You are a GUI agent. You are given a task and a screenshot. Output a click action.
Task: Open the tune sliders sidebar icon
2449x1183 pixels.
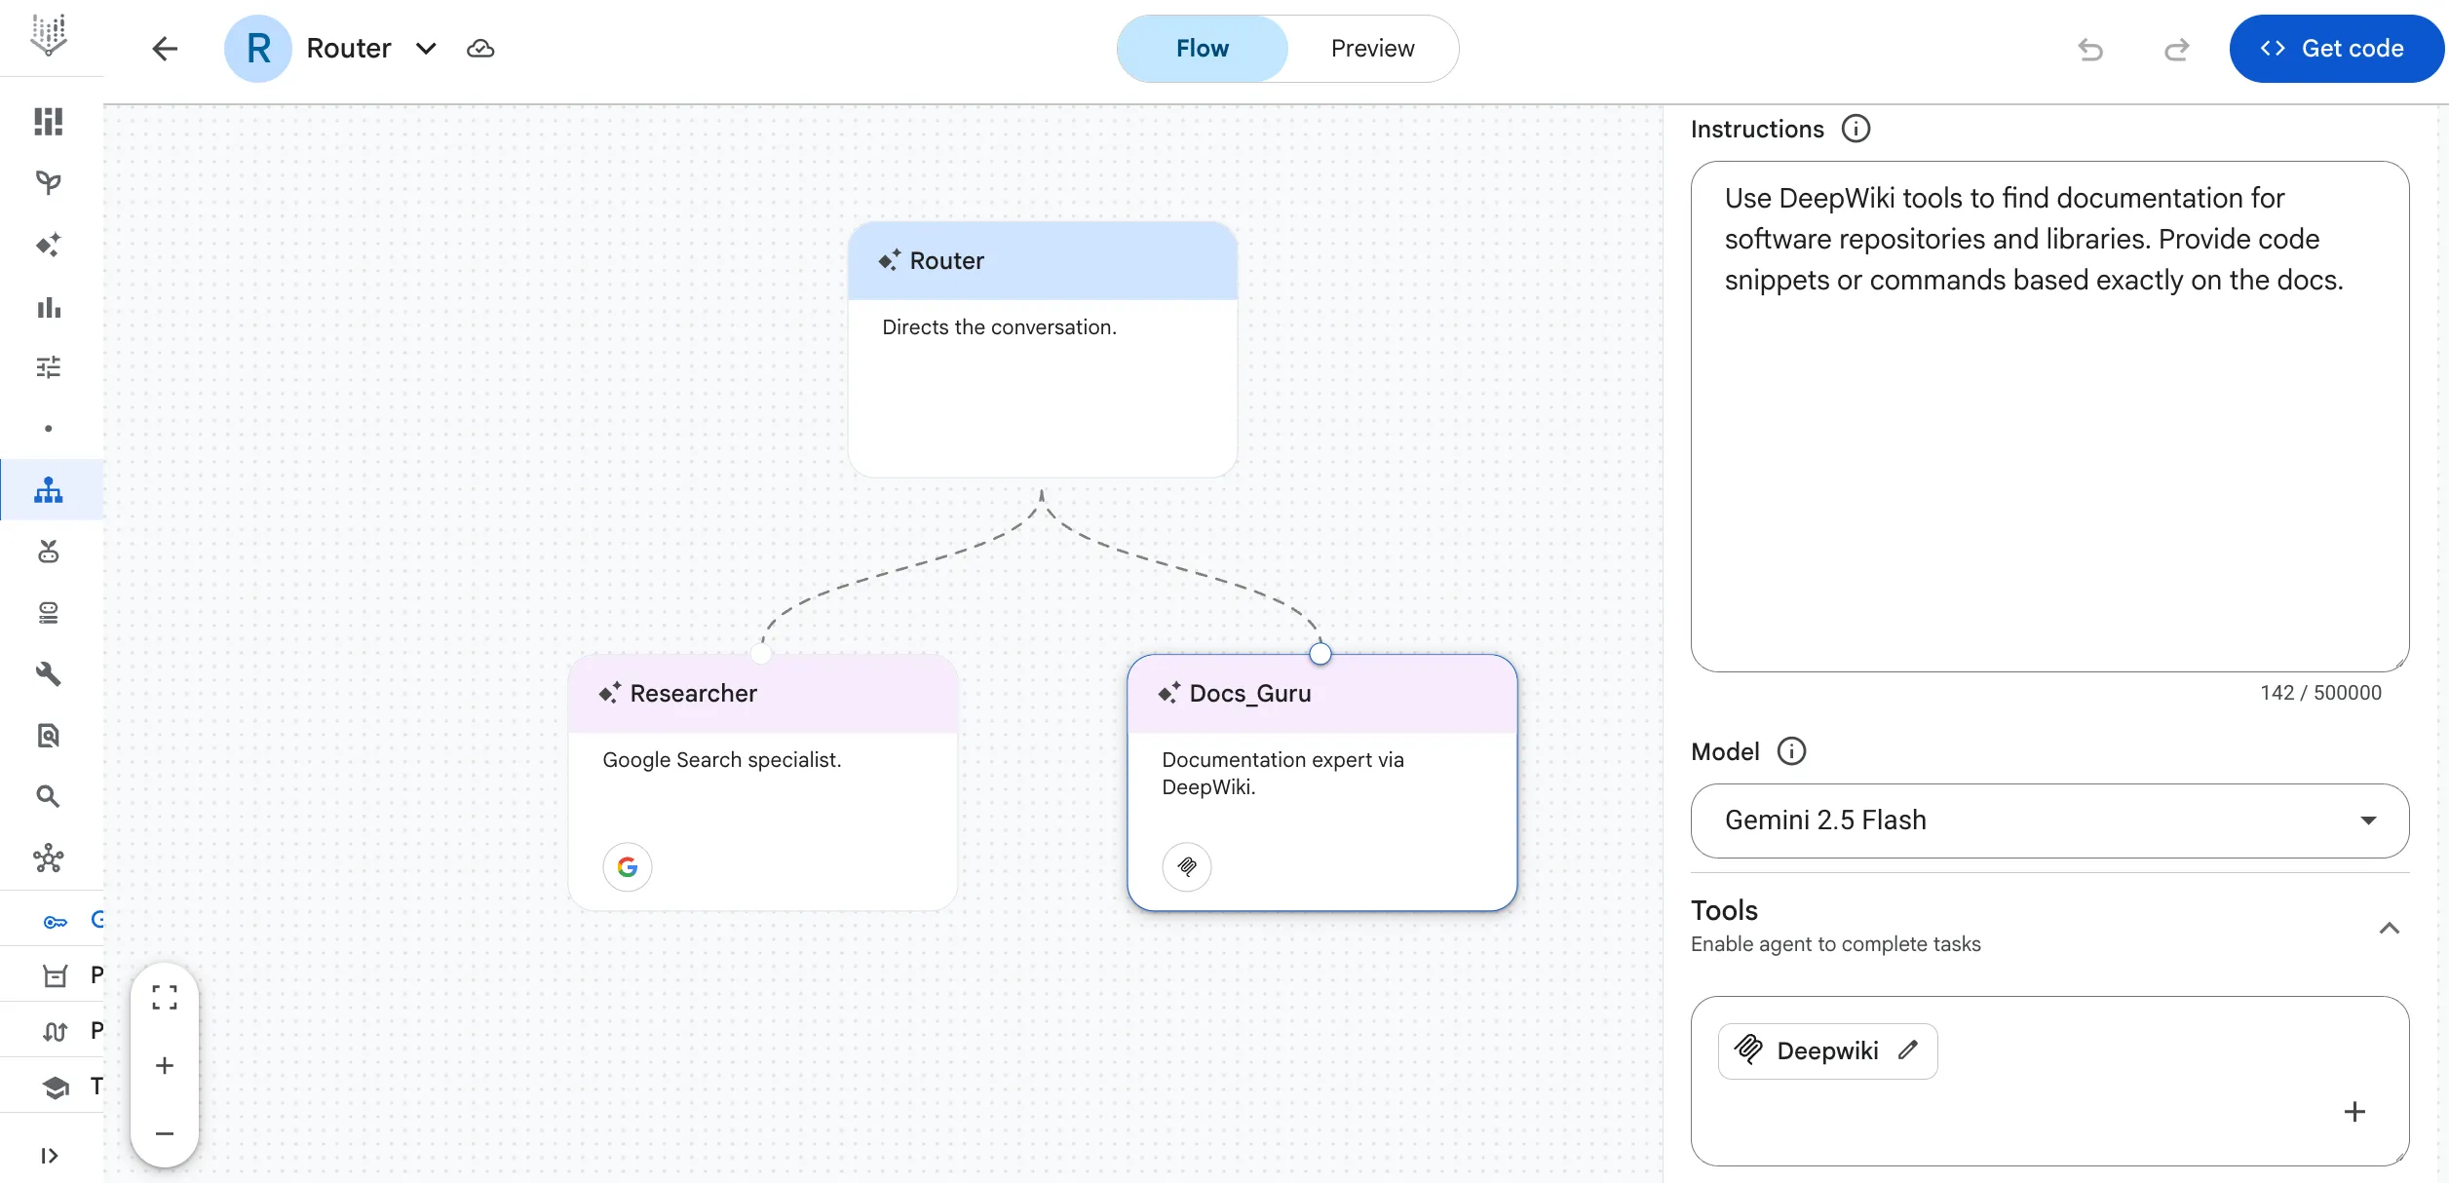click(x=49, y=367)
